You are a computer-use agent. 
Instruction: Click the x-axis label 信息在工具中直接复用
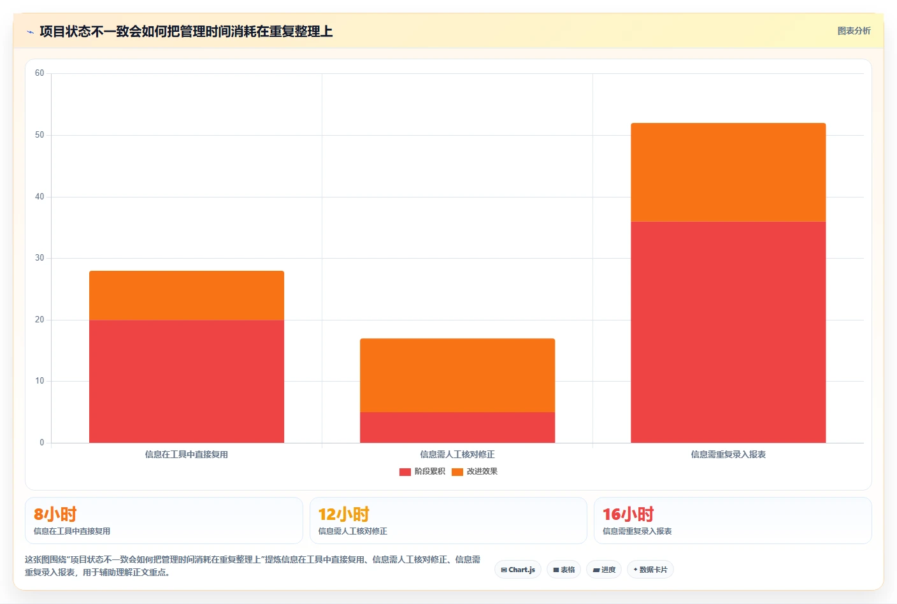click(x=187, y=454)
